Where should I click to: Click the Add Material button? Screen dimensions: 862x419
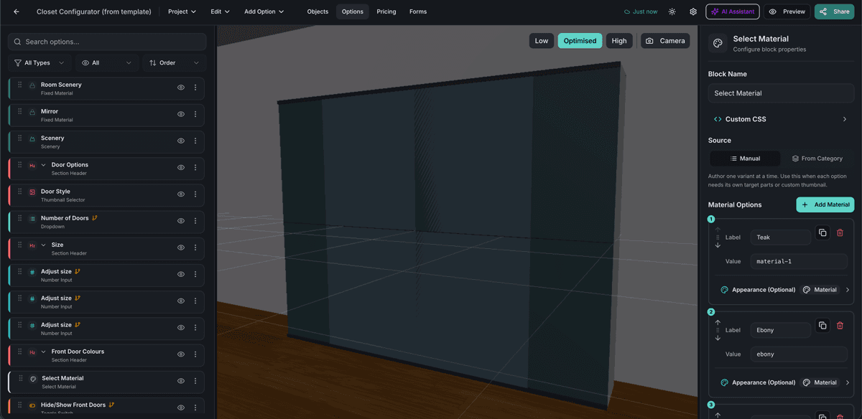tap(825, 204)
